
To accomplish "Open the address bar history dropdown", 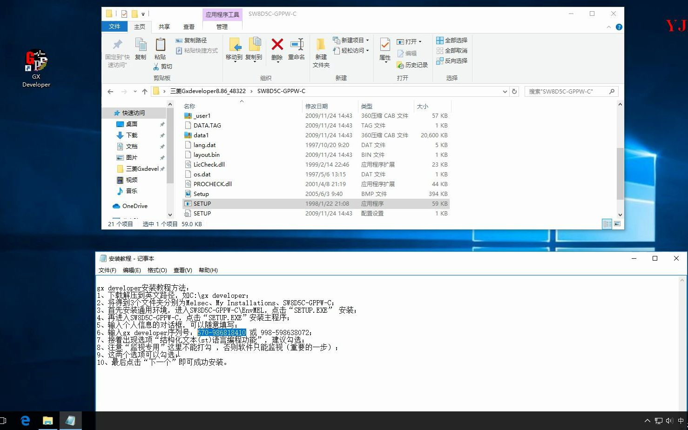I will point(505,91).
